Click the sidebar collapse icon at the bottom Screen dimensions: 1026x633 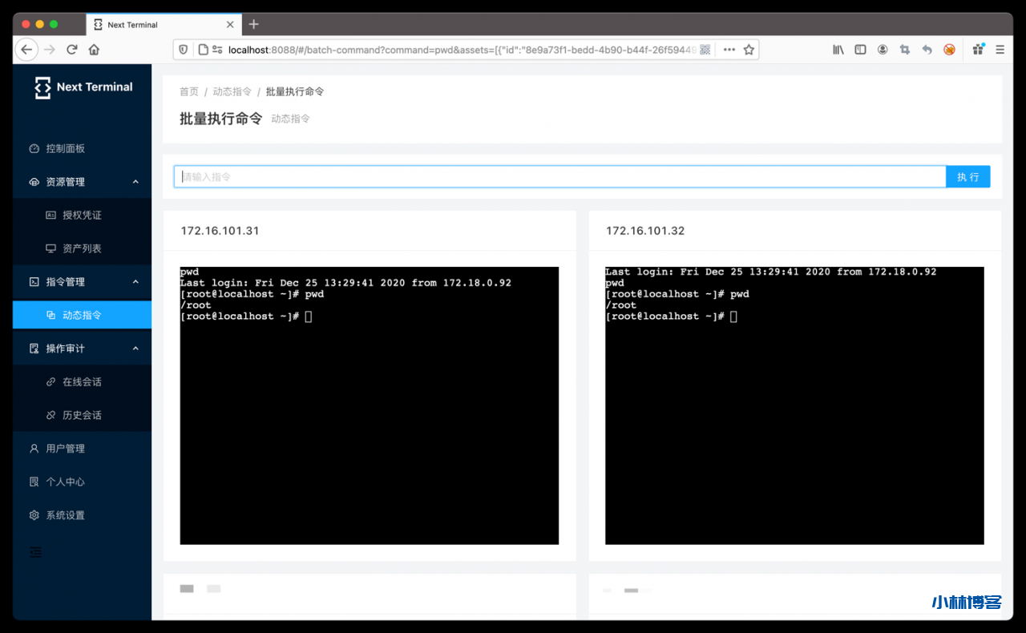tap(36, 551)
